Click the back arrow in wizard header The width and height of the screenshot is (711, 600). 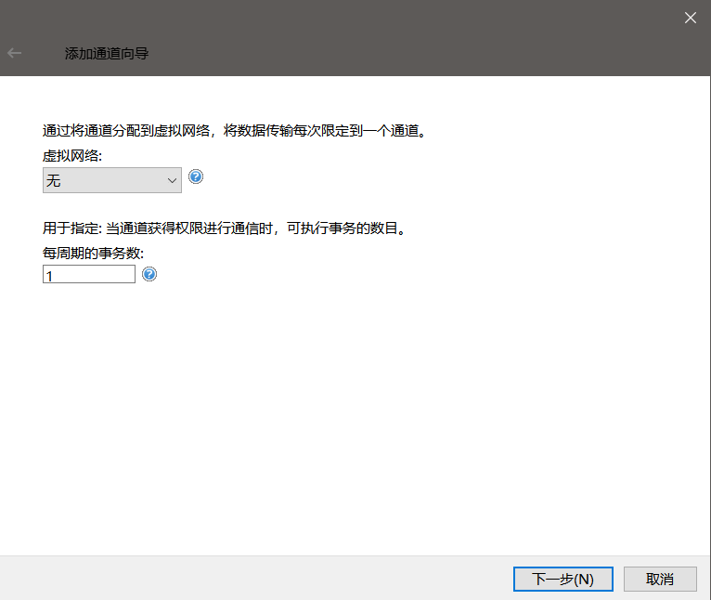click(x=15, y=53)
